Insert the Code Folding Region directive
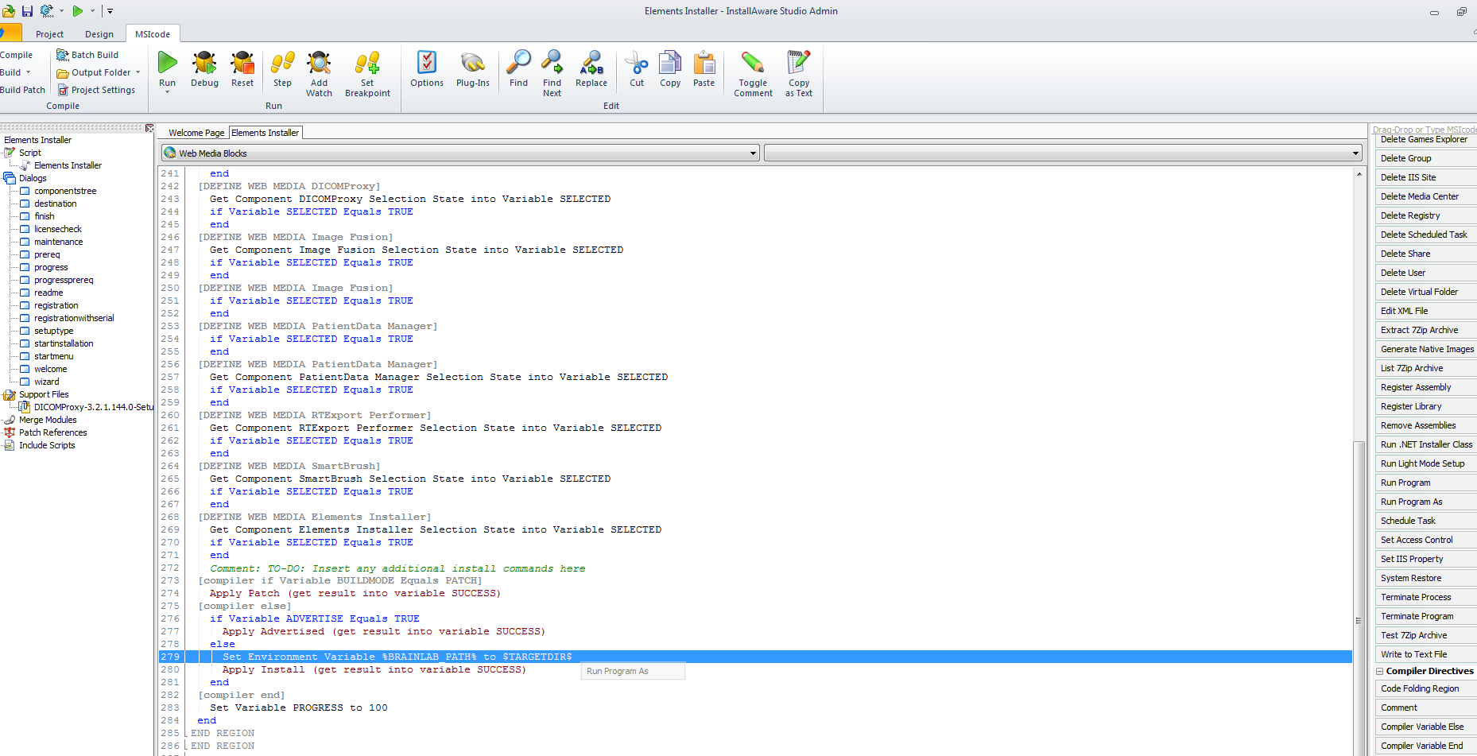Viewport: 1477px width, 756px height. pos(1425,688)
